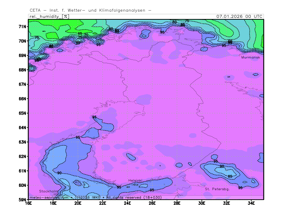Click the 07.01.2026 00 UTC timestamp
292x219 pixels.
tap(239, 16)
